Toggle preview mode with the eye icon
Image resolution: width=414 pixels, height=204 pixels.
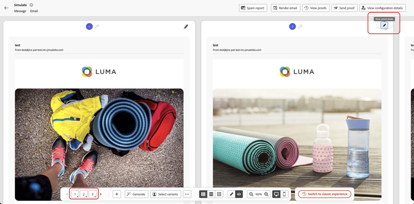point(239,194)
